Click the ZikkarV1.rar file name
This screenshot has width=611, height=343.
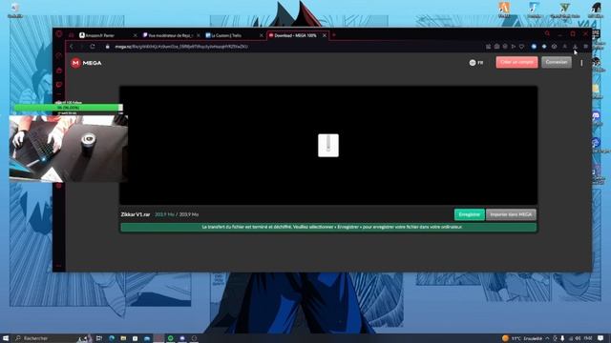[x=136, y=214]
